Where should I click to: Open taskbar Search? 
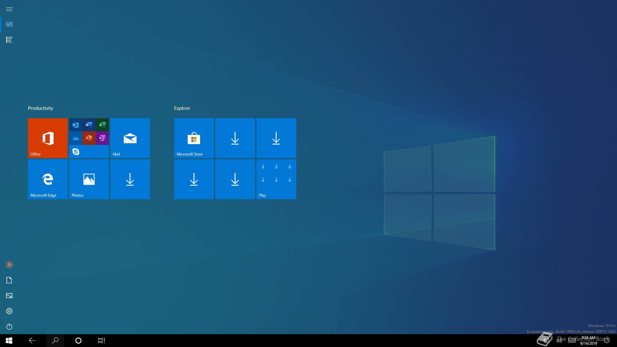tap(55, 341)
